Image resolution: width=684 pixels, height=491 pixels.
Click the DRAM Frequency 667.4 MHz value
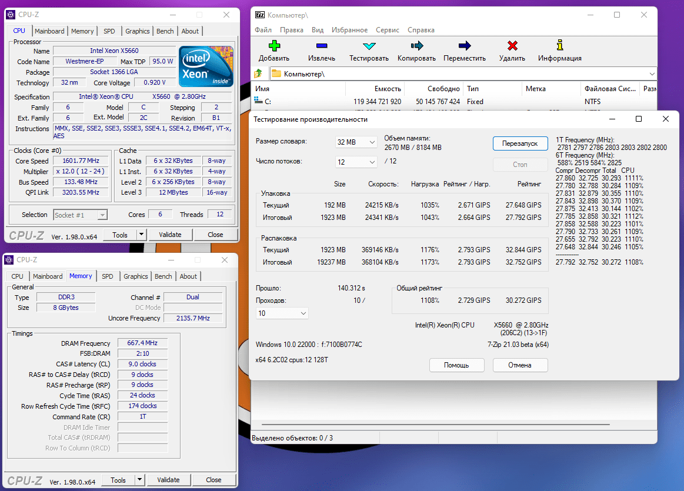(143, 343)
